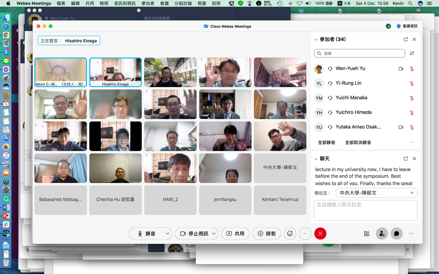Click the 錄製 record button
This screenshot has height=274, width=439.
point(267,234)
